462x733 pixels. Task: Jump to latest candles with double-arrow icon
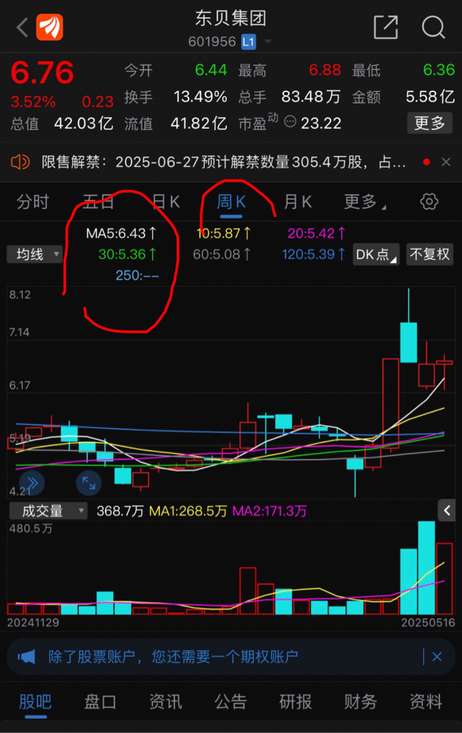32,482
